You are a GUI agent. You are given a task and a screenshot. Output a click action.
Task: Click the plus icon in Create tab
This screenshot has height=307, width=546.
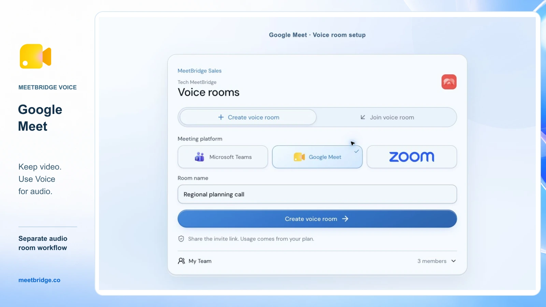click(x=221, y=117)
